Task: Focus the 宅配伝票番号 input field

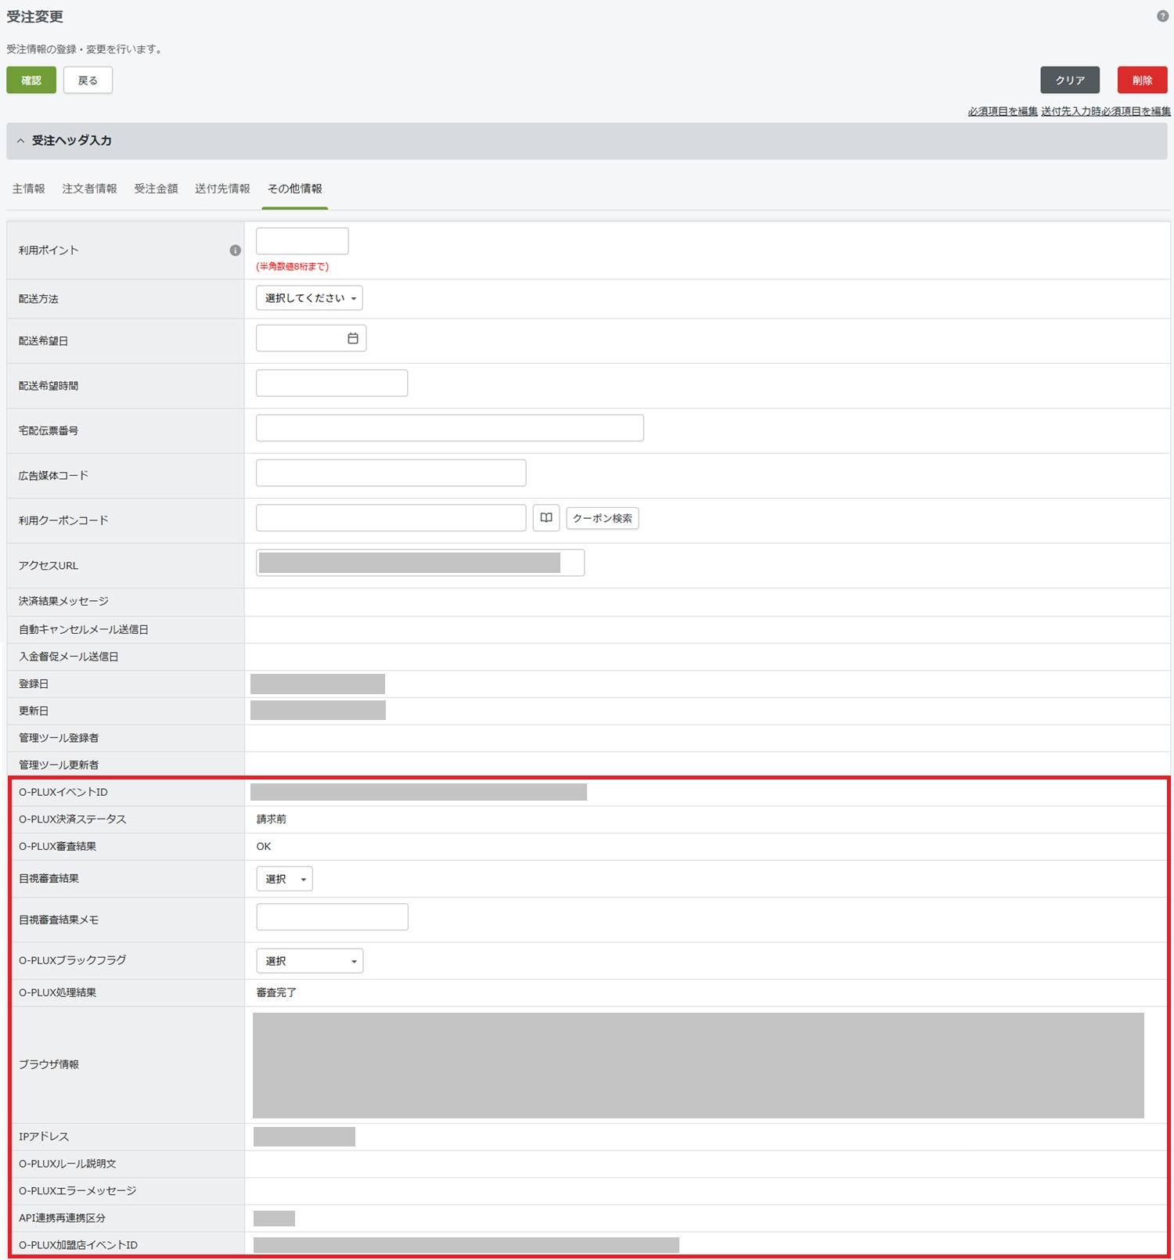Action: [x=450, y=428]
